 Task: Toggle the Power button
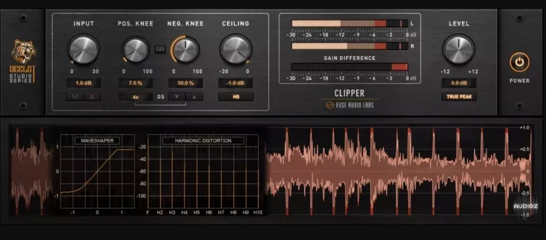(519, 62)
